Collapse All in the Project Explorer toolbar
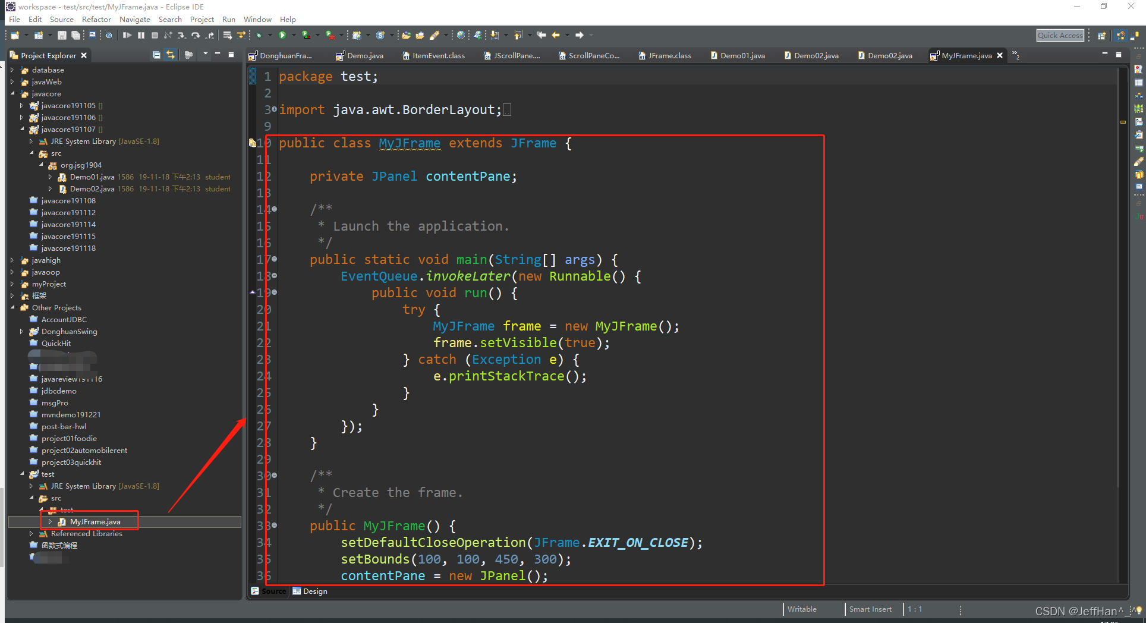The image size is (1146, 623). click(156, 55)
